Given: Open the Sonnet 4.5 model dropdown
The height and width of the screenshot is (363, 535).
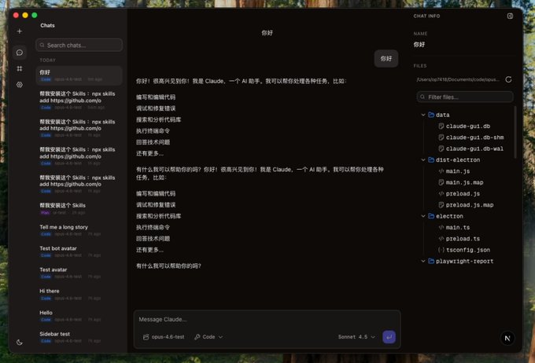Looking at the screenshot, I should point(356,337).
